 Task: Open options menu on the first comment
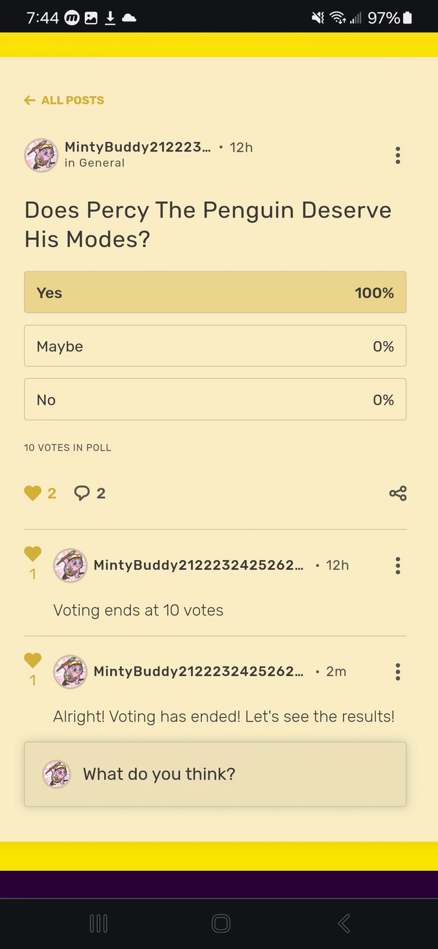pyautogui.click(x=397, y=565)
